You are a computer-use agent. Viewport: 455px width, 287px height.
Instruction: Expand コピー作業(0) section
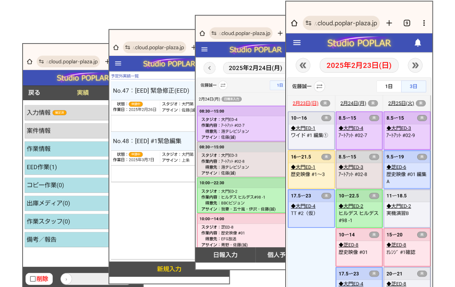tap(67, 185)
